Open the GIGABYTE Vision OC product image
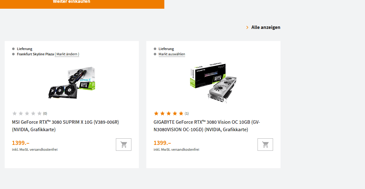Image resolution: width=365 pixels, height=189 pixels. tap(213, 83)
